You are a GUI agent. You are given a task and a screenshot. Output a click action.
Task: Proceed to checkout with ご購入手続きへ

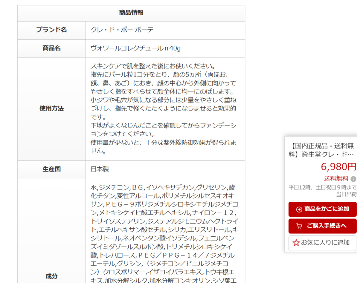click(322, 226)
